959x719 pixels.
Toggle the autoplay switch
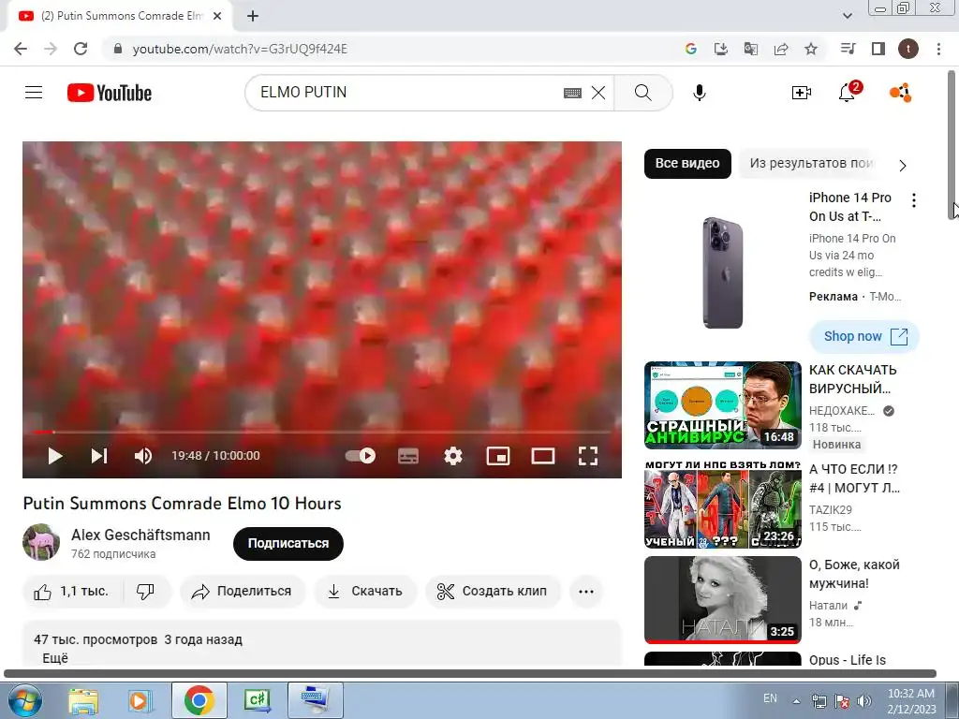point(361,456)
